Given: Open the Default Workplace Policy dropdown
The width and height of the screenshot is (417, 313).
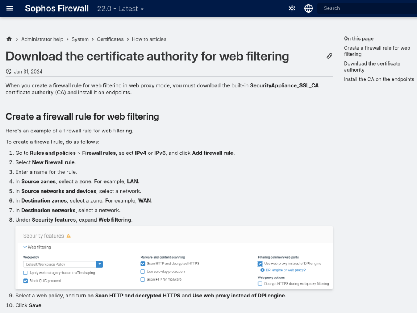Looking at the screenshot, I should click(x=63, y=264).
